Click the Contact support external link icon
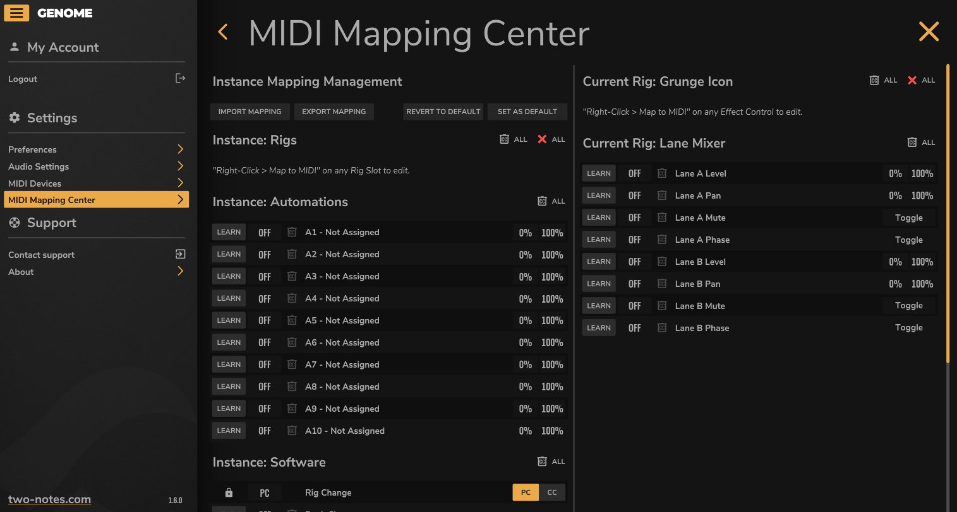Image resolution: width=957 pixels, height=512 pixels. pos(180,254)
